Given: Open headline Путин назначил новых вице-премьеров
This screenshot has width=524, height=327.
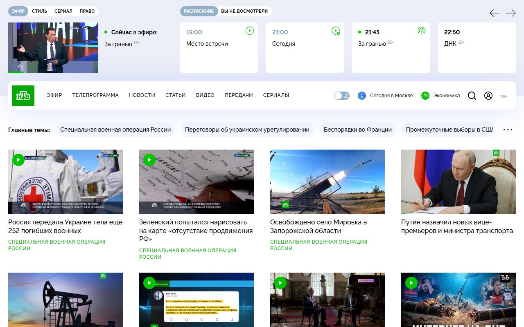Looking at the screenshot, I should click(457, 226).
